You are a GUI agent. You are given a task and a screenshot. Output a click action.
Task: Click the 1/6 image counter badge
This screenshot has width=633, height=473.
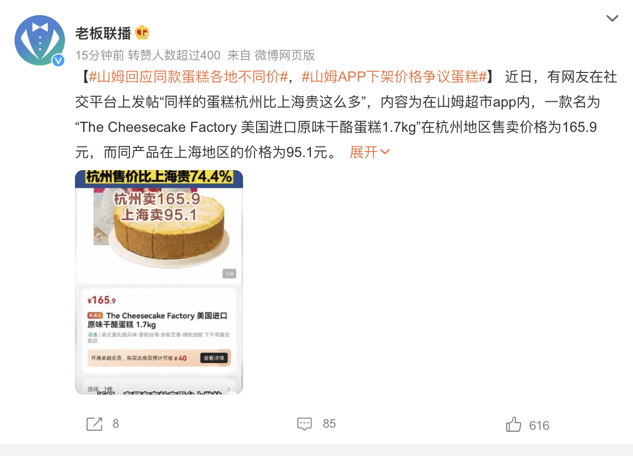(x=229, y=274)
